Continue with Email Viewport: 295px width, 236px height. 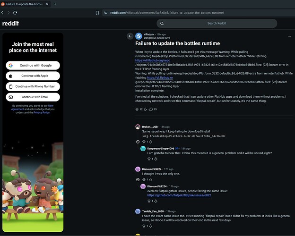pyautogui.click(x=33, y=97)
